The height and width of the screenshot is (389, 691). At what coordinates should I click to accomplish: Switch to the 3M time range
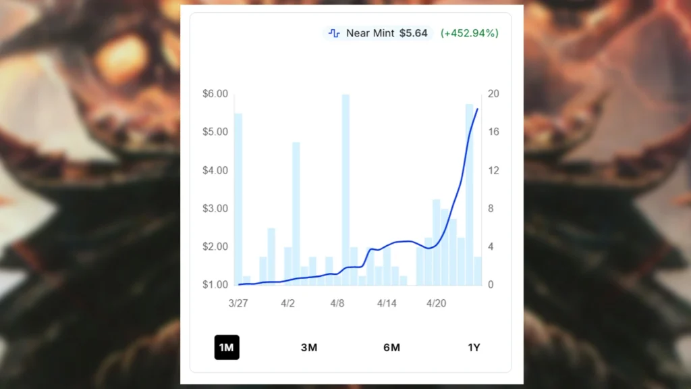[309, 348]
